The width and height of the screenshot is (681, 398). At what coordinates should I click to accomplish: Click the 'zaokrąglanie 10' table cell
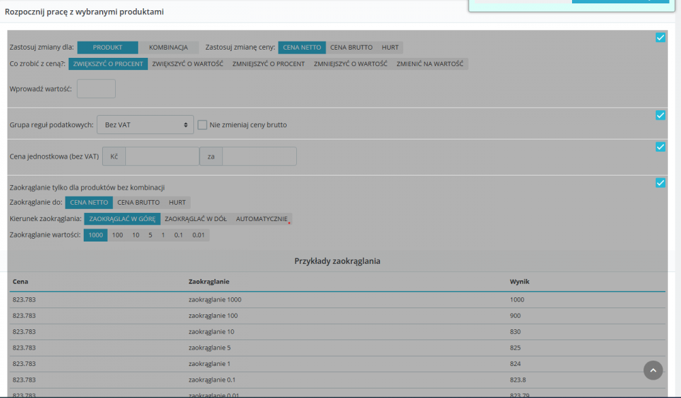coord(212,331)
